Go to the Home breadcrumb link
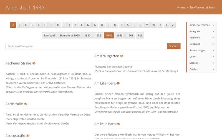 pos(181,8)
